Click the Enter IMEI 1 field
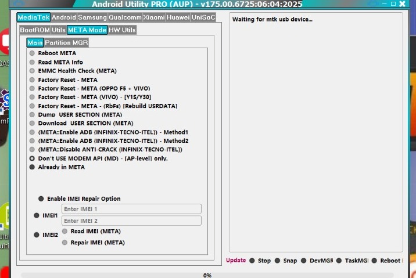 pyautogui.click(x=131, y=209)
